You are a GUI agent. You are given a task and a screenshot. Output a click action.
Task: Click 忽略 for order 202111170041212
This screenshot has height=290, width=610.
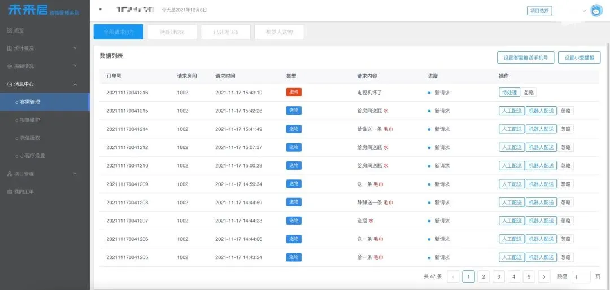[565, 147]
